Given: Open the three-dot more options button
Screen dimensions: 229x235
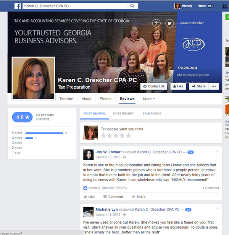Looking at the screenshot, I should pos(214,86).
